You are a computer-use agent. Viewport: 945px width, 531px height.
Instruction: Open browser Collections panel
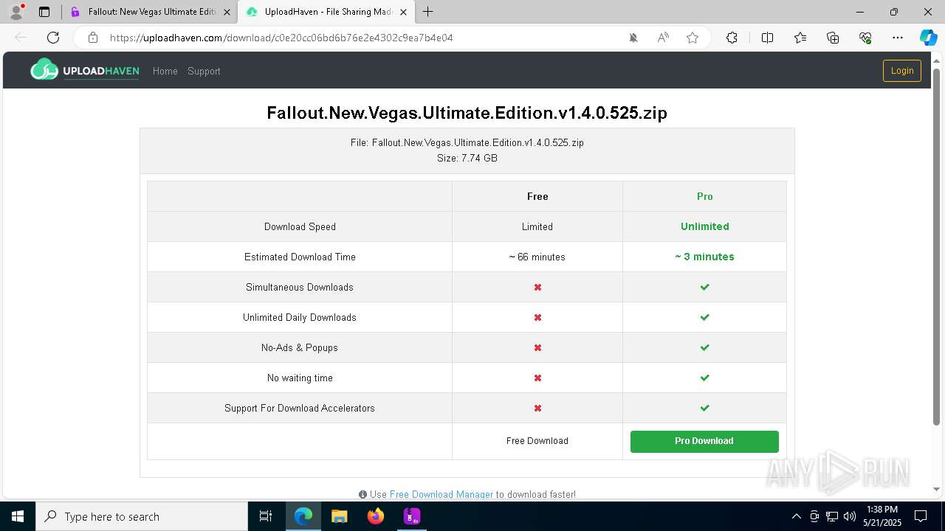click(833, 38)
